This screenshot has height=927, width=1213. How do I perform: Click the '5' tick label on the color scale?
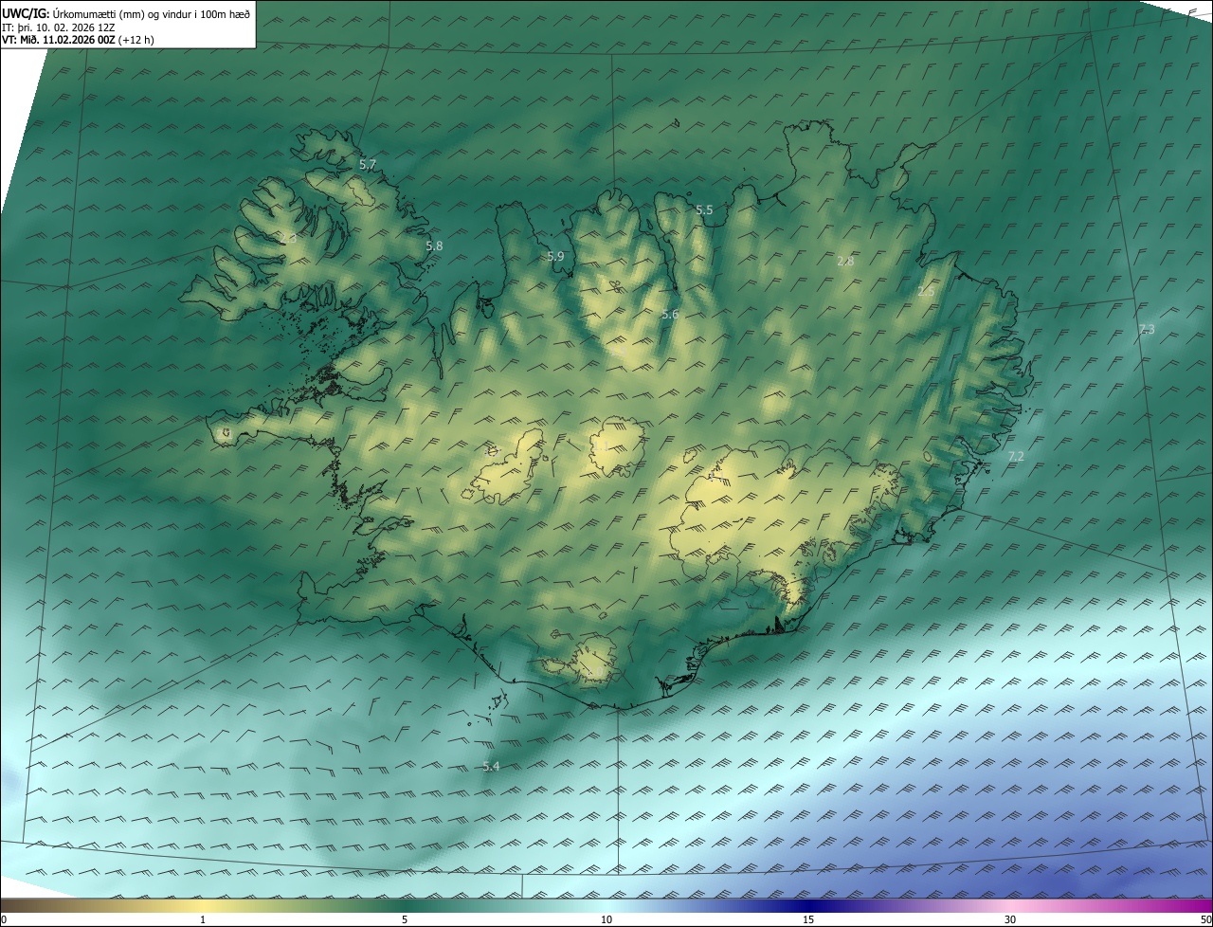405,919
